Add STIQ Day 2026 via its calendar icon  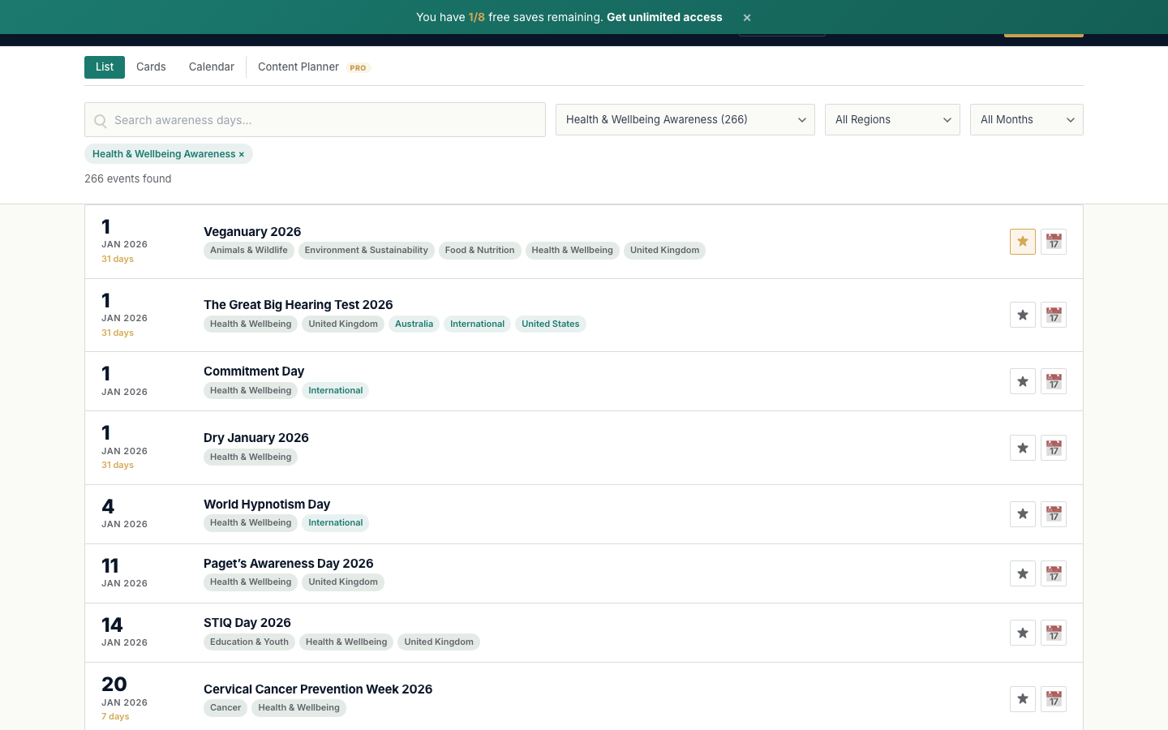pyautogui.click(x=1054, y=633)
